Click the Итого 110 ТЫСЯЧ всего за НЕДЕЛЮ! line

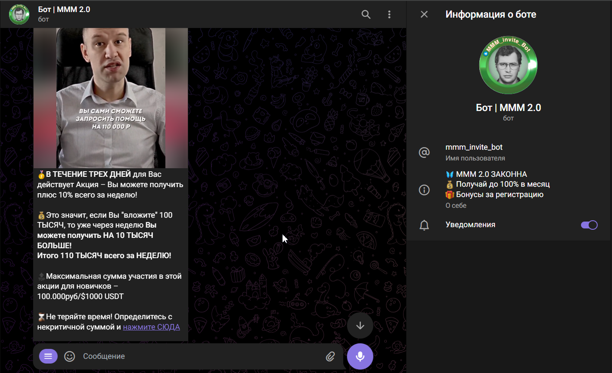[104, 256]
